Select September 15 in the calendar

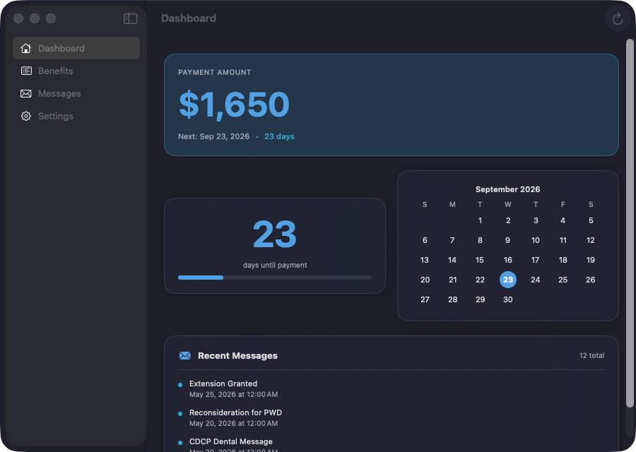click(480, 260)
